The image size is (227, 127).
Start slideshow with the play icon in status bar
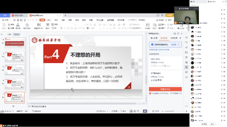(x=145, y=111)
